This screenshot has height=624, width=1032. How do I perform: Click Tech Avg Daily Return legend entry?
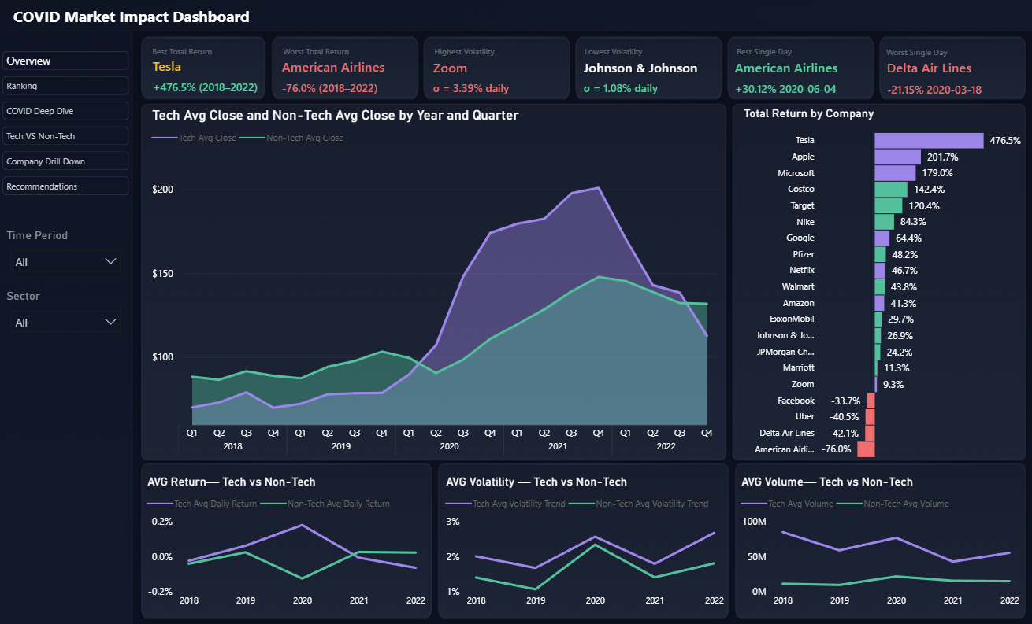click(x=202, y=504)
